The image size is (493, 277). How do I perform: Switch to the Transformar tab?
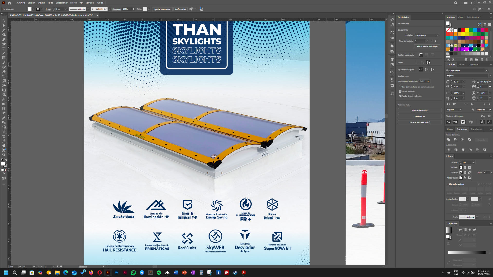tap(476, 129)
